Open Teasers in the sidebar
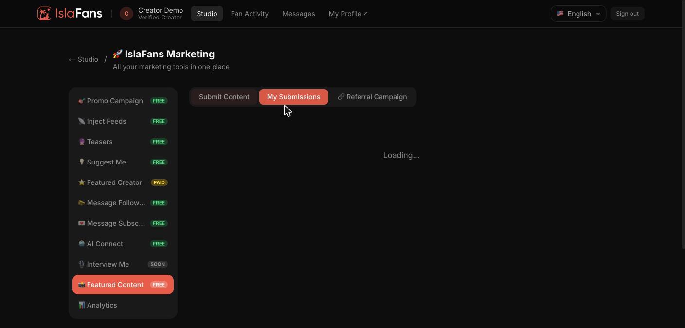 (x=123, y=142)
